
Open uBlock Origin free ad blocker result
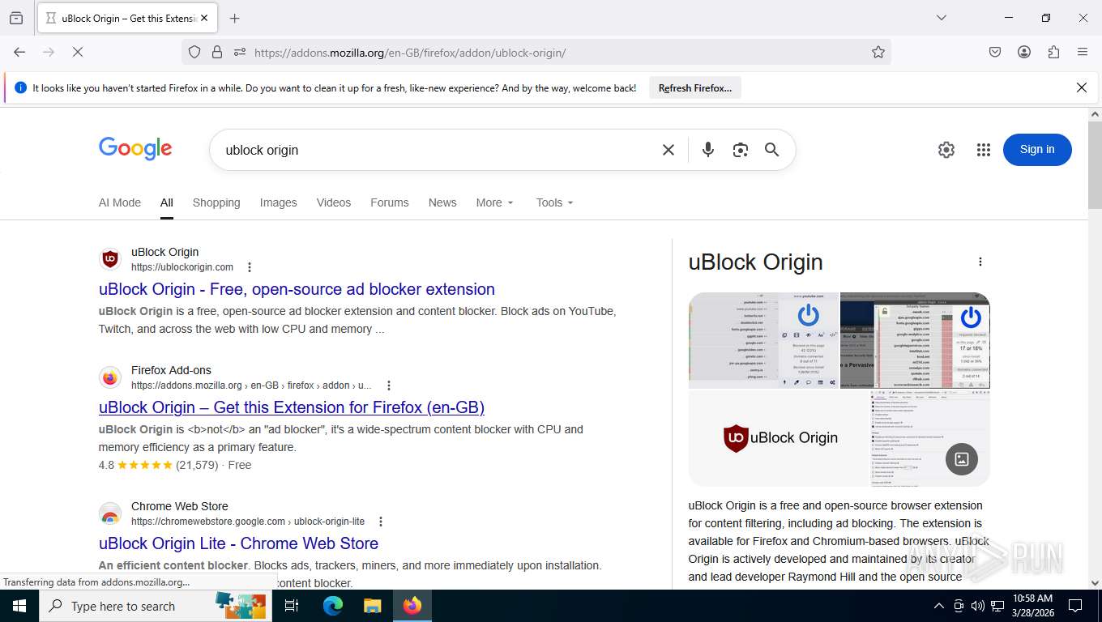(297, 289)
